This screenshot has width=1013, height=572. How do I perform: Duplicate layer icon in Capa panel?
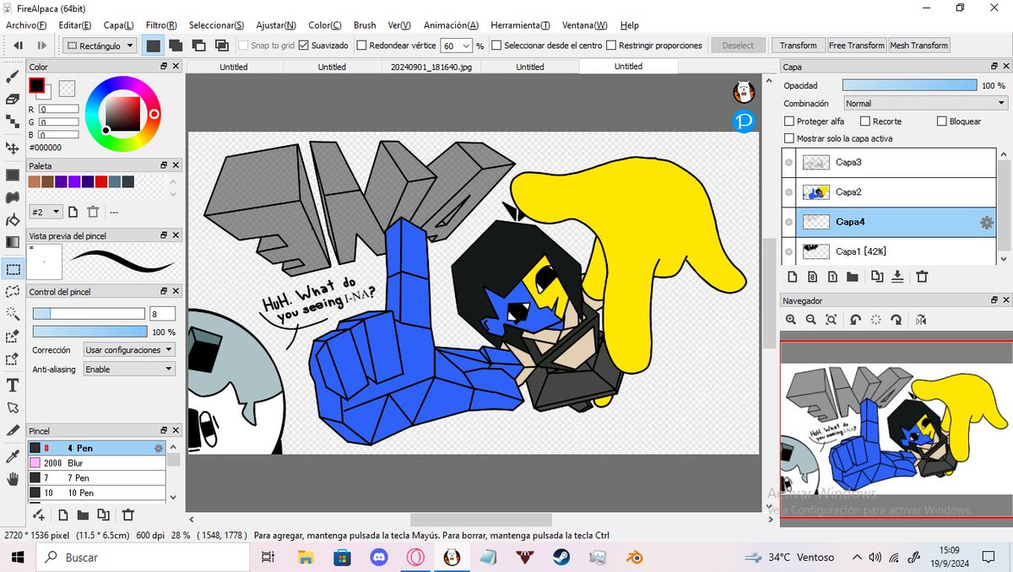pos(876,277)
